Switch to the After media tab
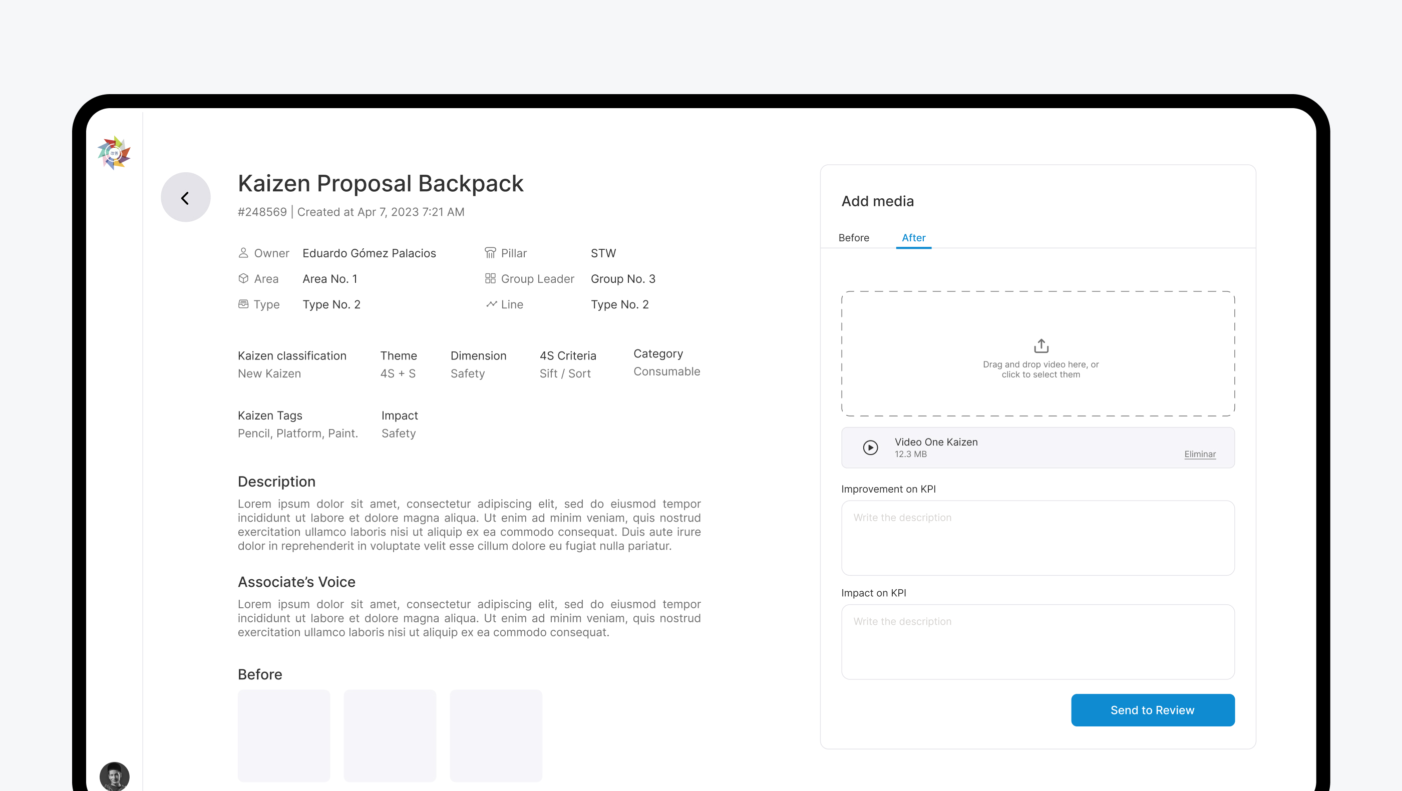1402x791 pixels. 913,238
